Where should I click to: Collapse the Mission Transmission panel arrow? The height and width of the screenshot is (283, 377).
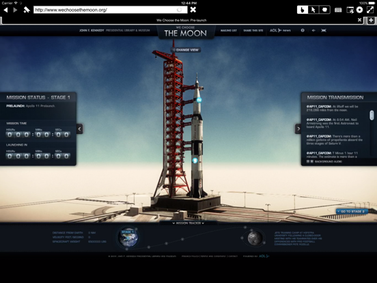[x=298, y=129]
